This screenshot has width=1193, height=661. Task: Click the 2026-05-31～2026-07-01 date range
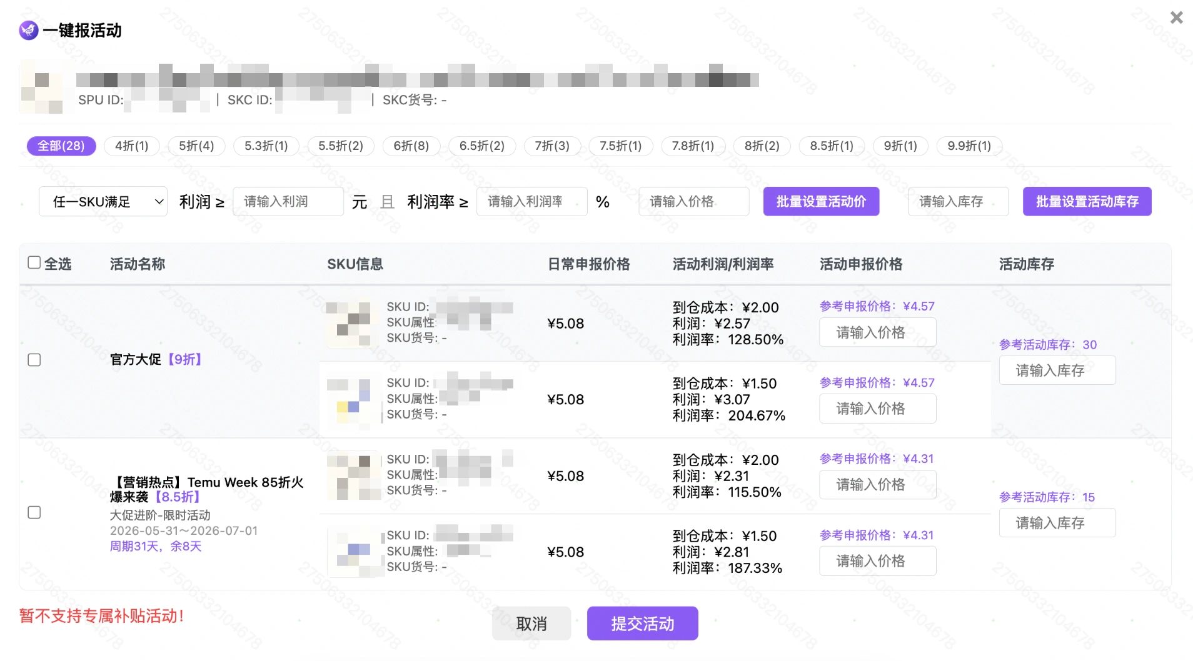coord(184,531)
